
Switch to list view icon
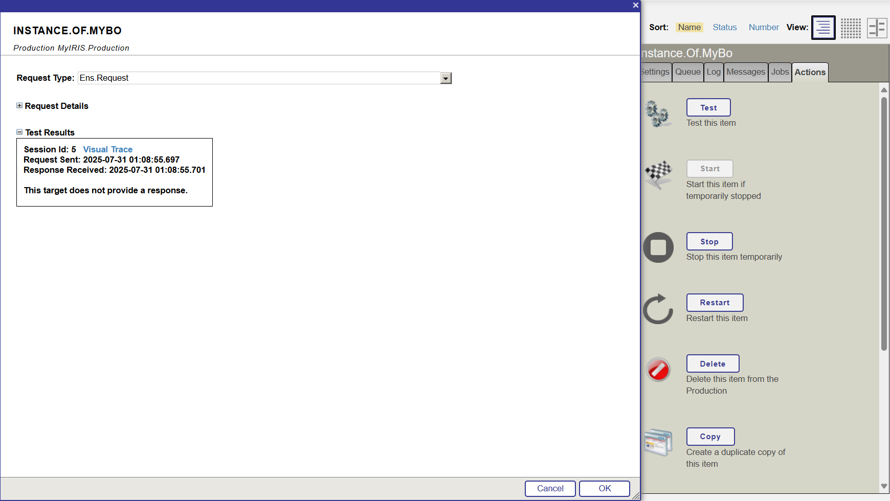pos(823,28)
